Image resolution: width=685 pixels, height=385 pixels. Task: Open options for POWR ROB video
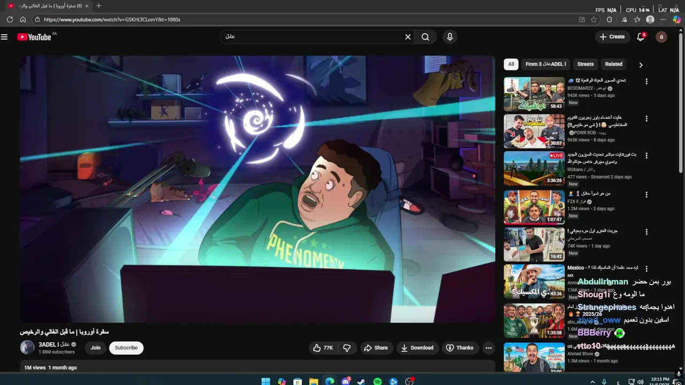pyautogui.click(x=646, y=119)
